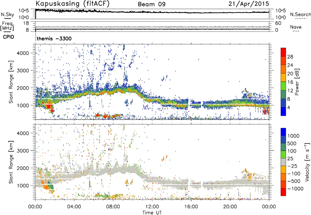Click the 4 value on Power colorbar

pyautogui.click(x=288, y=108)
